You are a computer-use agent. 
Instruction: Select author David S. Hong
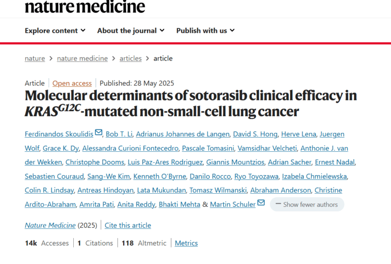pyautogui.click(x=255, y=134)
